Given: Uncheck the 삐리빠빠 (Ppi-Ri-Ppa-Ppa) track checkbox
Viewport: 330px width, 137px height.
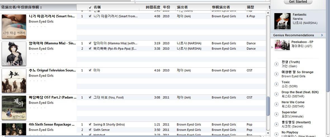Looking at the screenshot, I should point(90,48).
